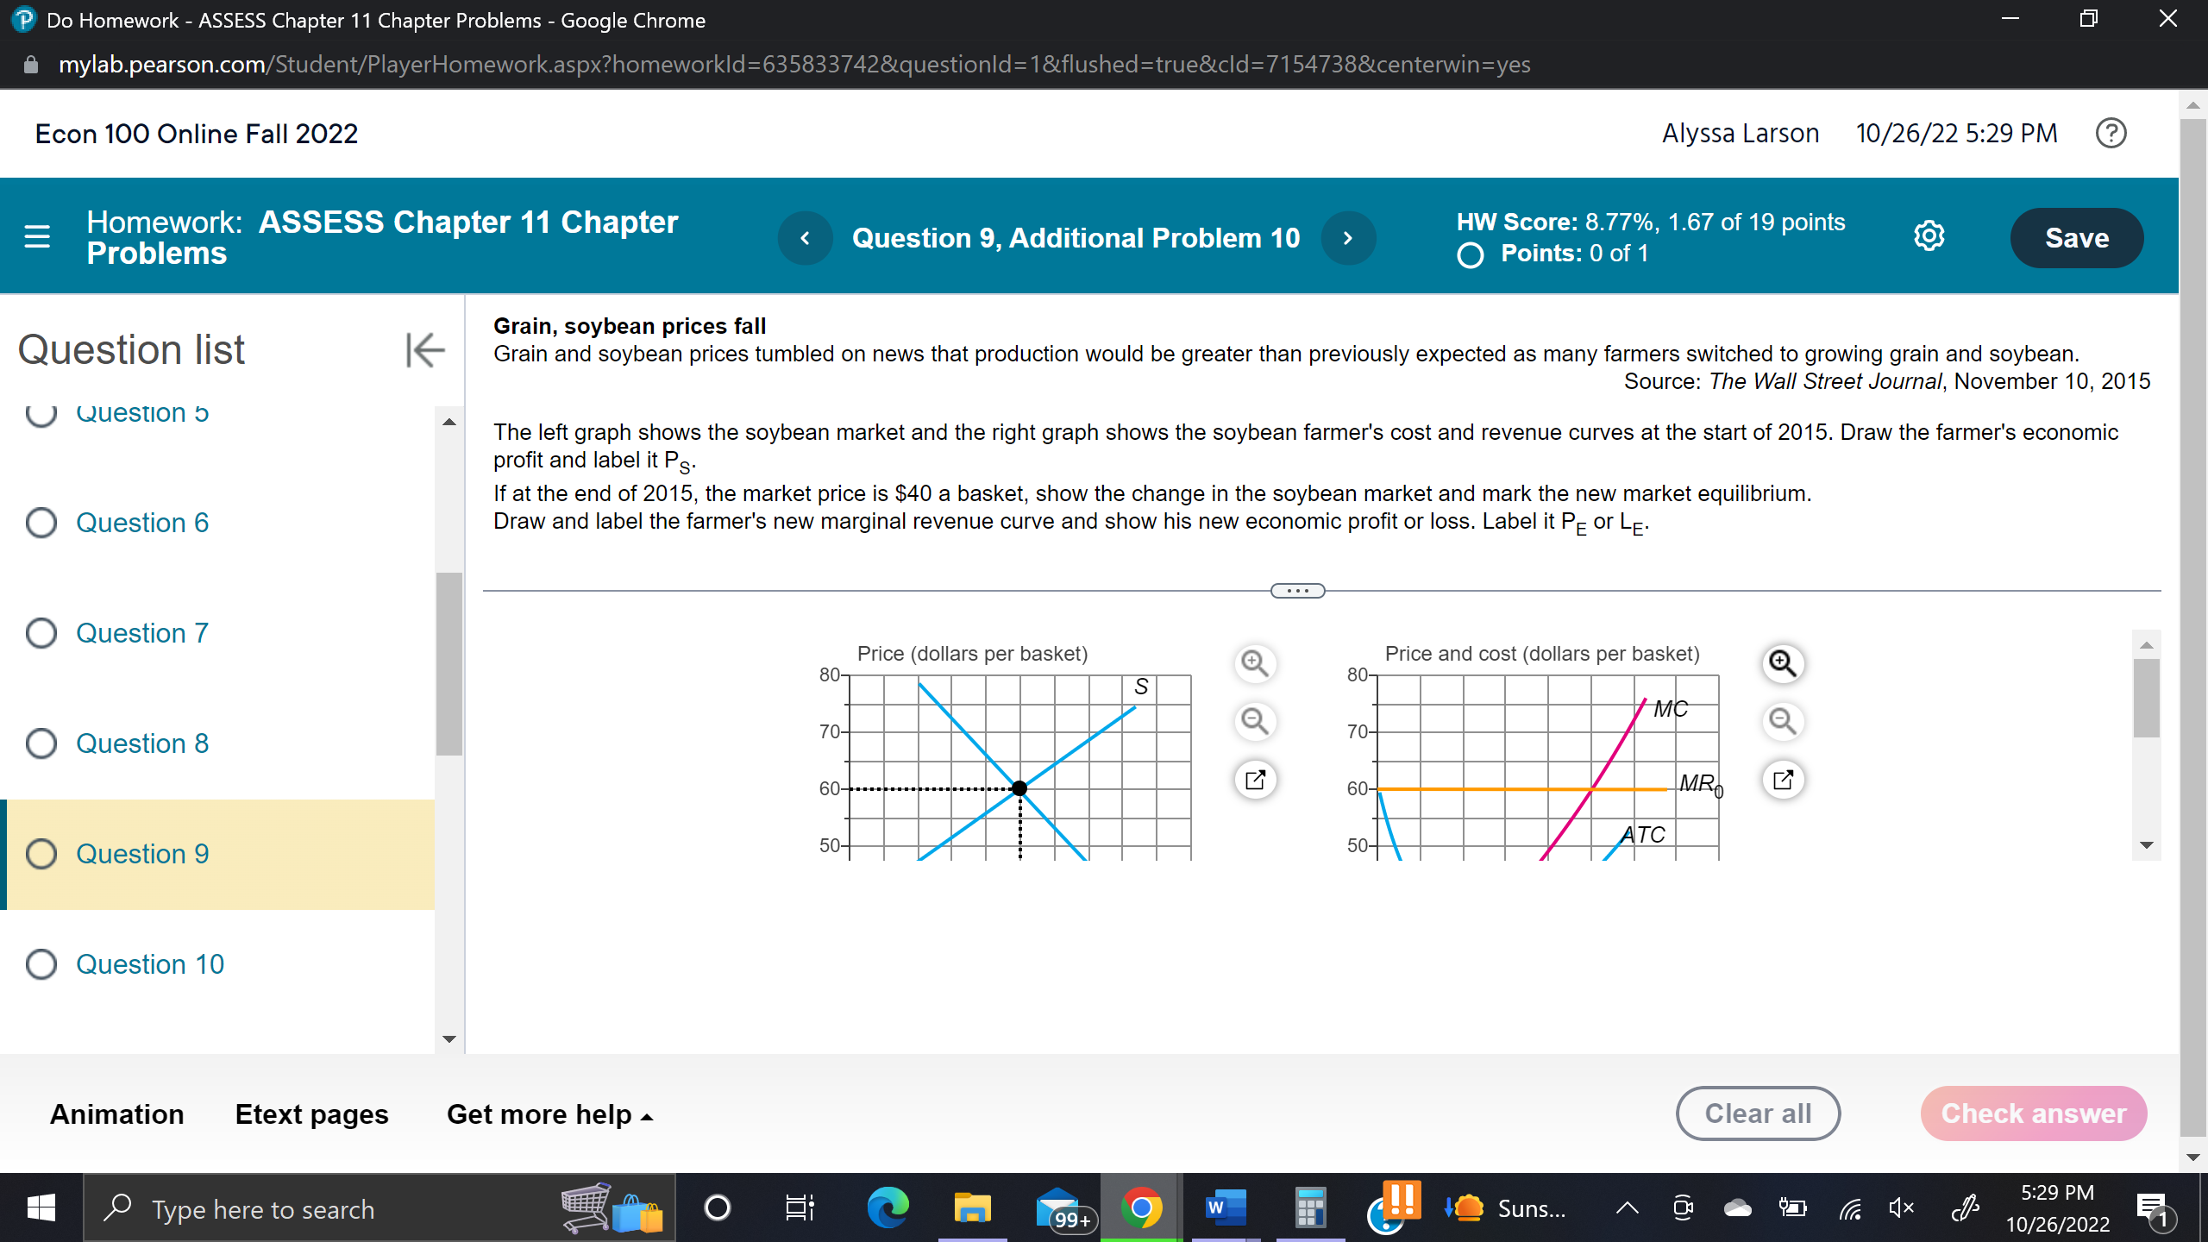Open the left graph in a larger view
Viewport: 2208px width, 1242px height.
(1255, 779)
